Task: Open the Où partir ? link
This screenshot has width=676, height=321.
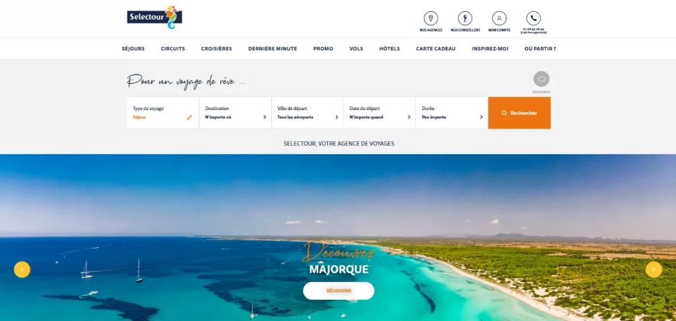Action: tap(540, 49)
